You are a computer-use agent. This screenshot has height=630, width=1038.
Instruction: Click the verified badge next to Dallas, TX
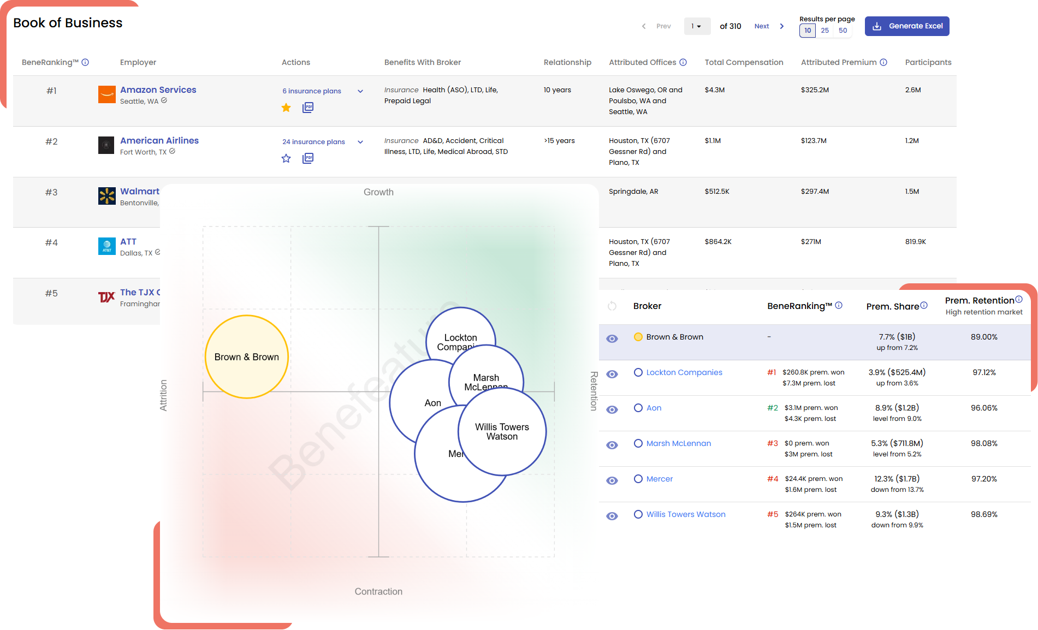pyautogui.click(x=158, y=252)
